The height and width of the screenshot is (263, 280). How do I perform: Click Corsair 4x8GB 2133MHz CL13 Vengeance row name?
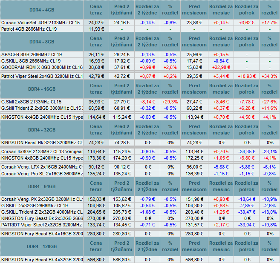click(x=42, y=152)
